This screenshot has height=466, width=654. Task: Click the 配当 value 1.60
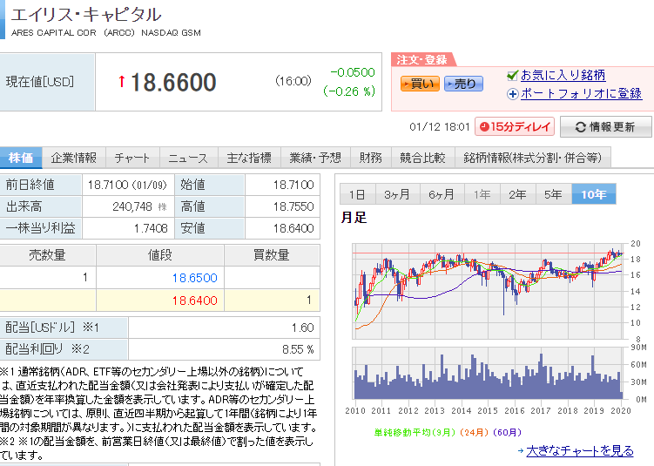click(302, 328)
